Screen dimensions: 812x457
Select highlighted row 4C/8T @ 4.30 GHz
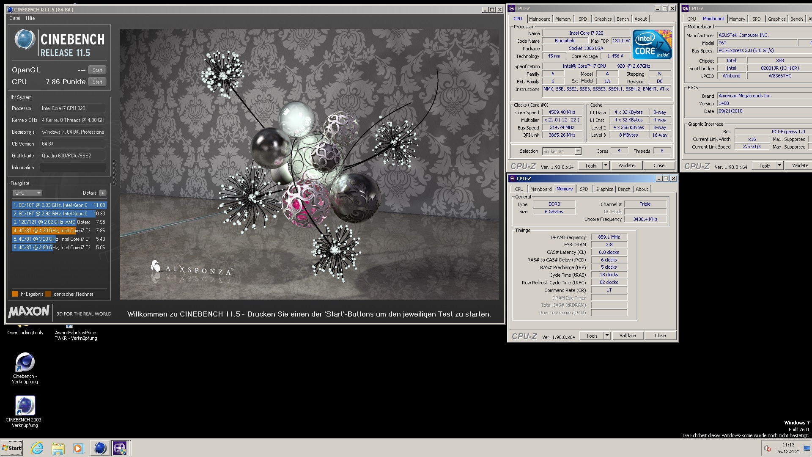click(59, 231)
